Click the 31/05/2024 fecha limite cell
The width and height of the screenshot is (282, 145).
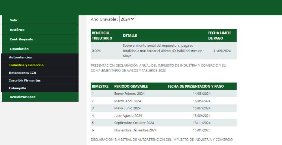pyautogui.click(x=222, y=51)
